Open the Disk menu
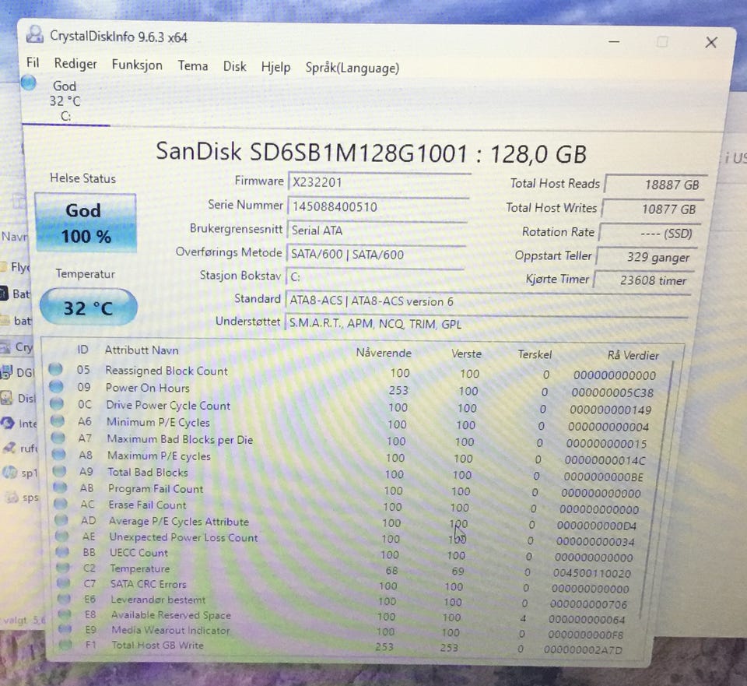Viewport: 747px width, 686px height. (x=234, y=66)
